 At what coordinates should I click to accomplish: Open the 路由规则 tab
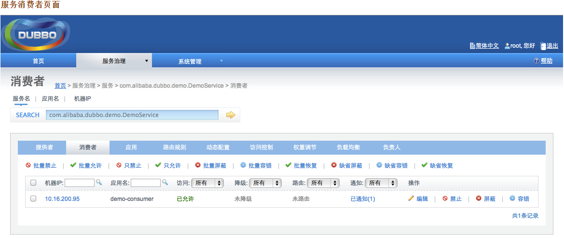click(175, 147)
